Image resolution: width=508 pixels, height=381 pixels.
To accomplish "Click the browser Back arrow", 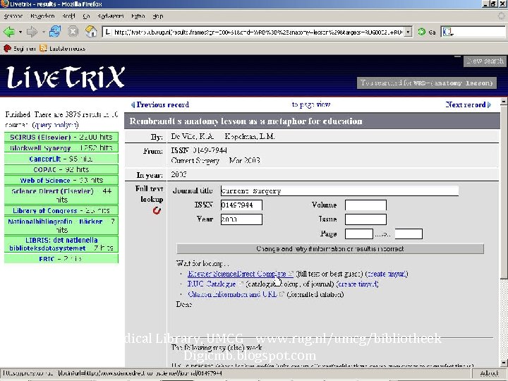I will tap(9, 32).
